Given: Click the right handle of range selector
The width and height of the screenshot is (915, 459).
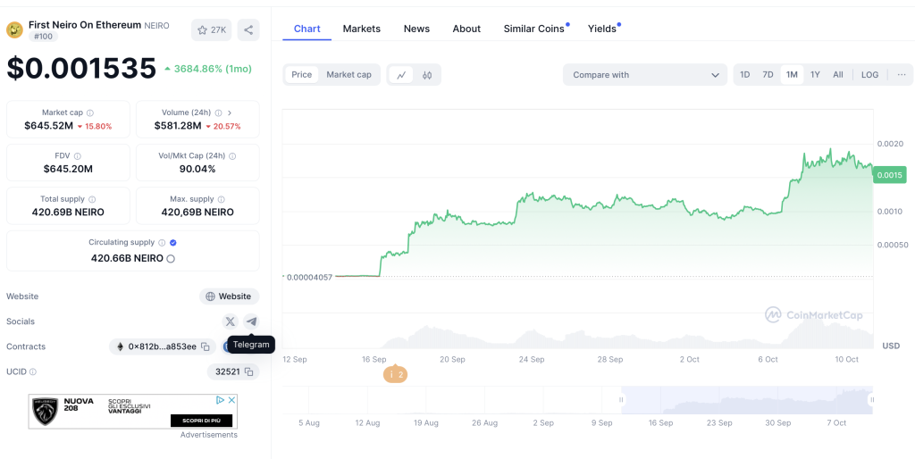Looking at the screenshot, I should pyautogui.click(x=871, y=400).
